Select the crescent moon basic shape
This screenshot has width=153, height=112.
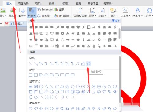[x=31, y=97]
